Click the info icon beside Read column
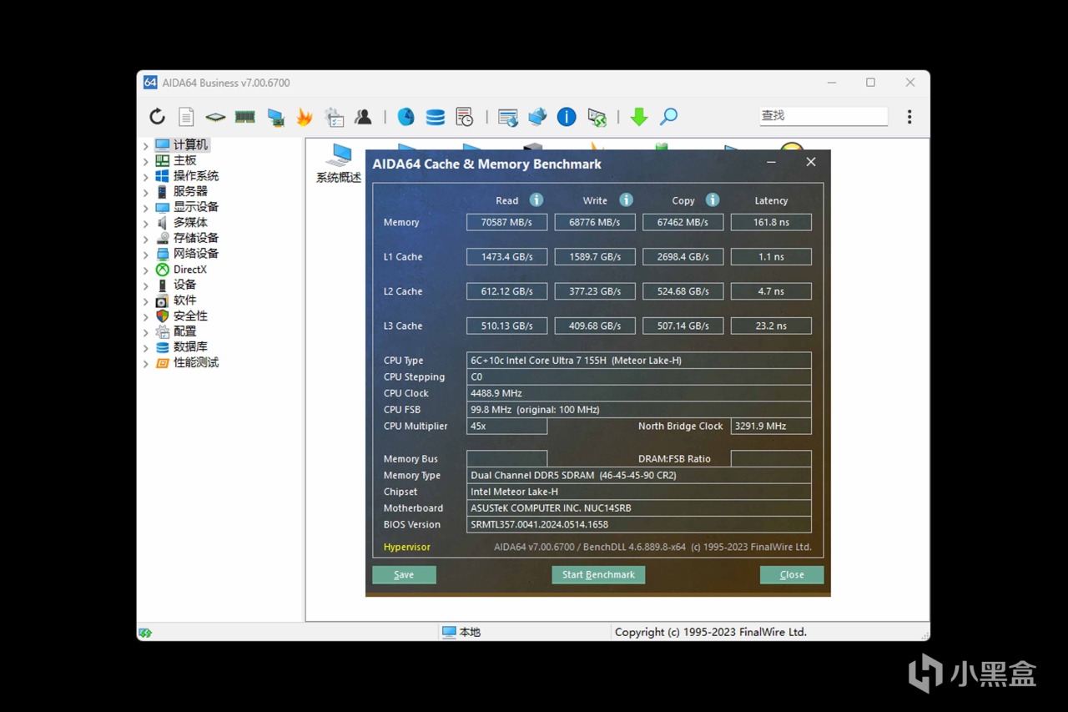 click(537, 200)
